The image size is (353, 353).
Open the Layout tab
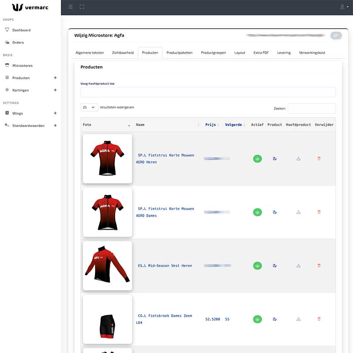tap(240, 53)
